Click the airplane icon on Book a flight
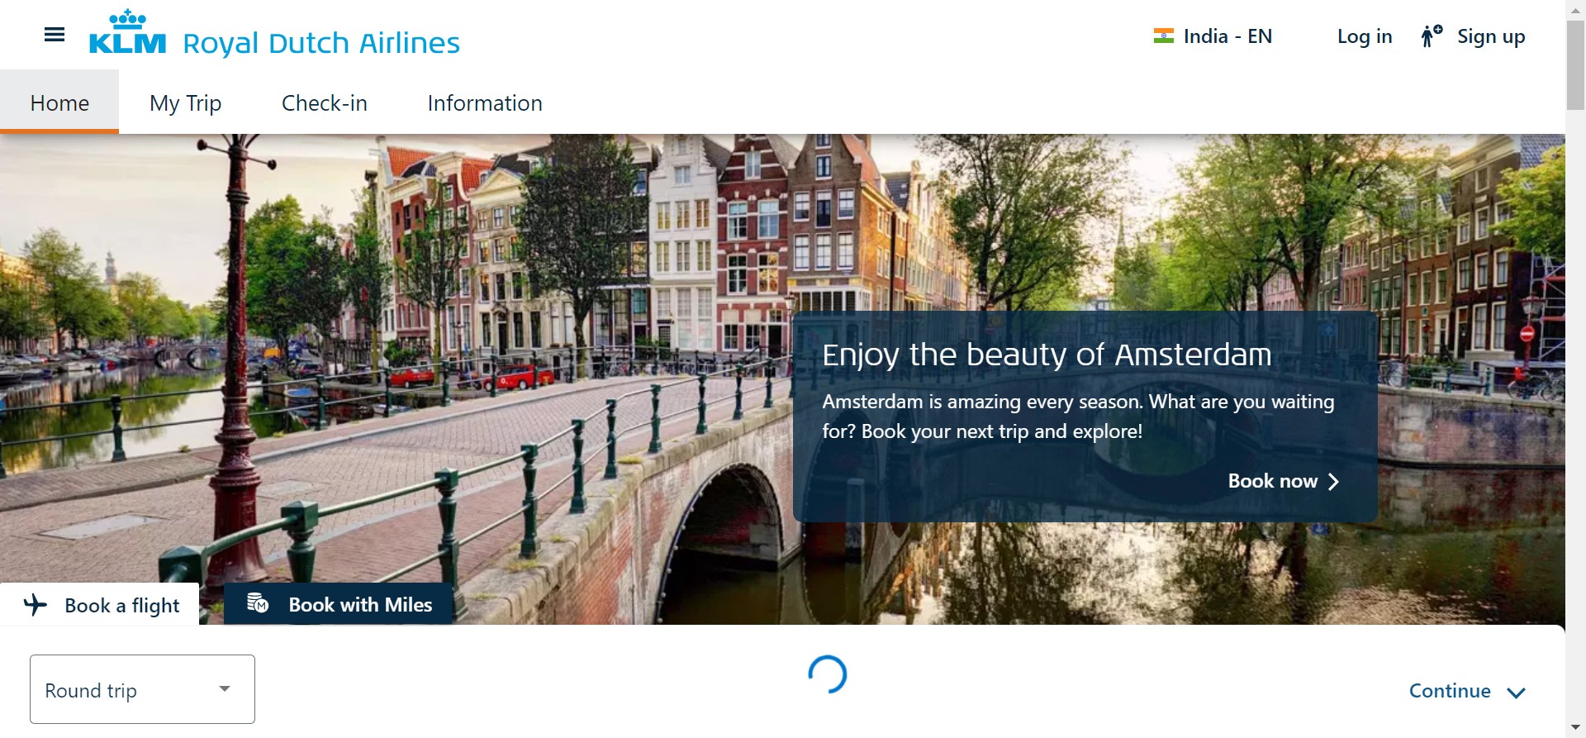Viewport: 1586px width, 738px height. point(36,605)
